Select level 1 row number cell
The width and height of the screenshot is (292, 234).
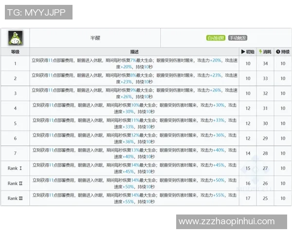15,63
